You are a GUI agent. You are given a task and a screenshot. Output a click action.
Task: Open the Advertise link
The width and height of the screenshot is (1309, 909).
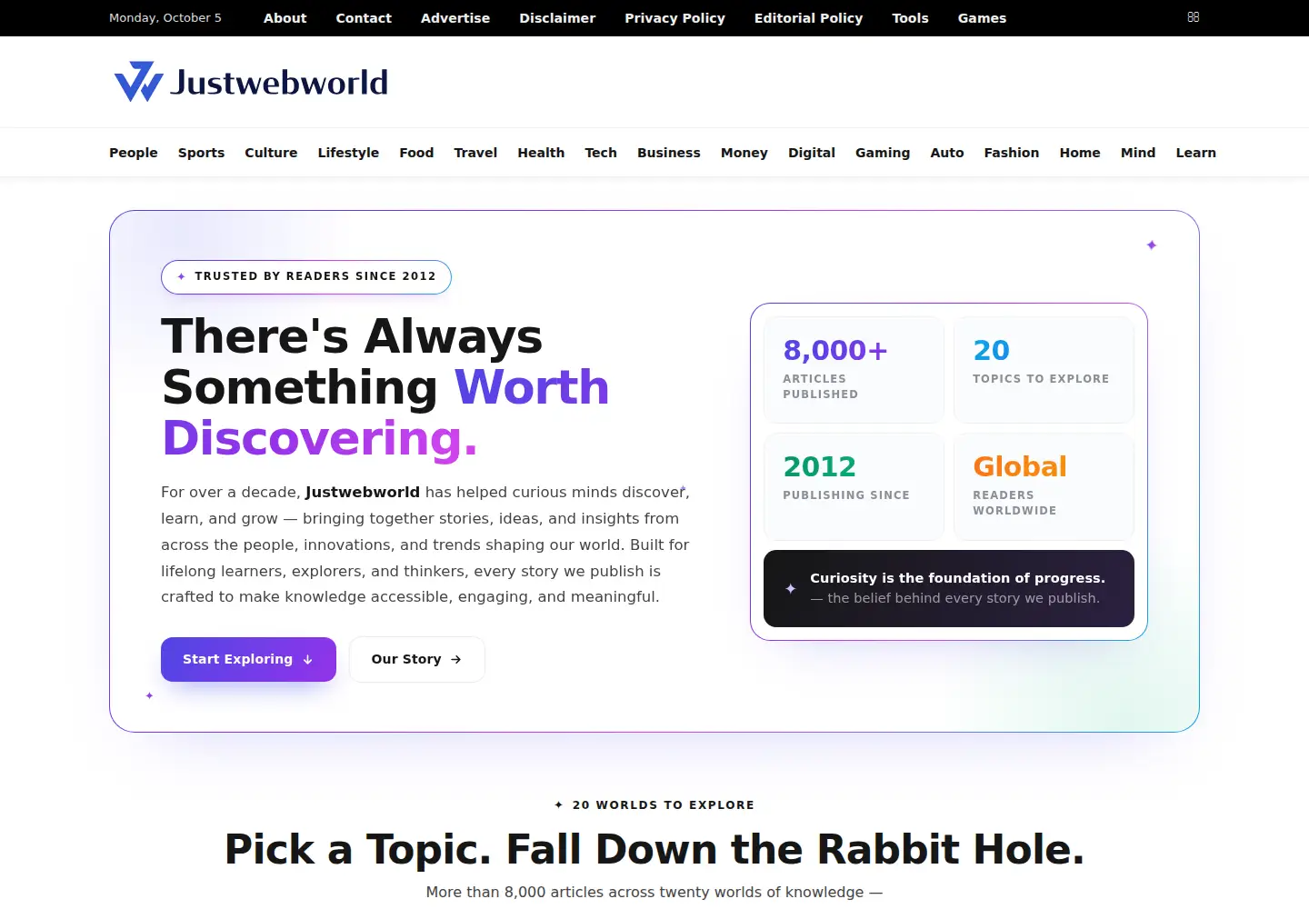point(455,18)
